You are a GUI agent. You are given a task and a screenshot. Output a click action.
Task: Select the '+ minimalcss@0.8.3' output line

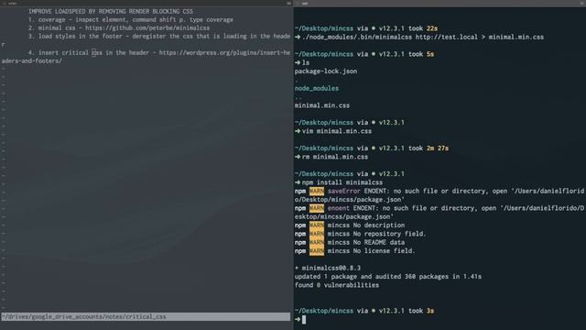(x=328, y=269)
